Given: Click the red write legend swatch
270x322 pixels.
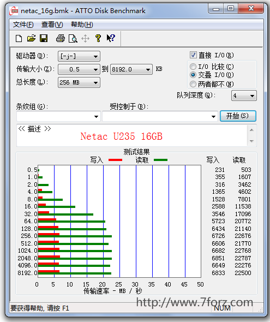Looking at the screenshot, I should (x=115, y=160).
